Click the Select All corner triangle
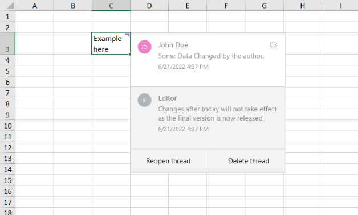The height and width of the screenshot is (215, 358). pyautogui.click(x=10, y=6)
